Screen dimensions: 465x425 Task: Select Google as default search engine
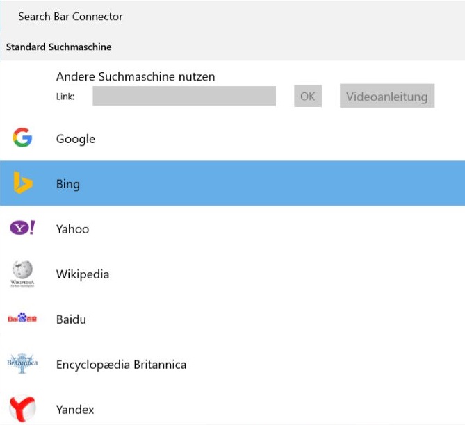232,138
